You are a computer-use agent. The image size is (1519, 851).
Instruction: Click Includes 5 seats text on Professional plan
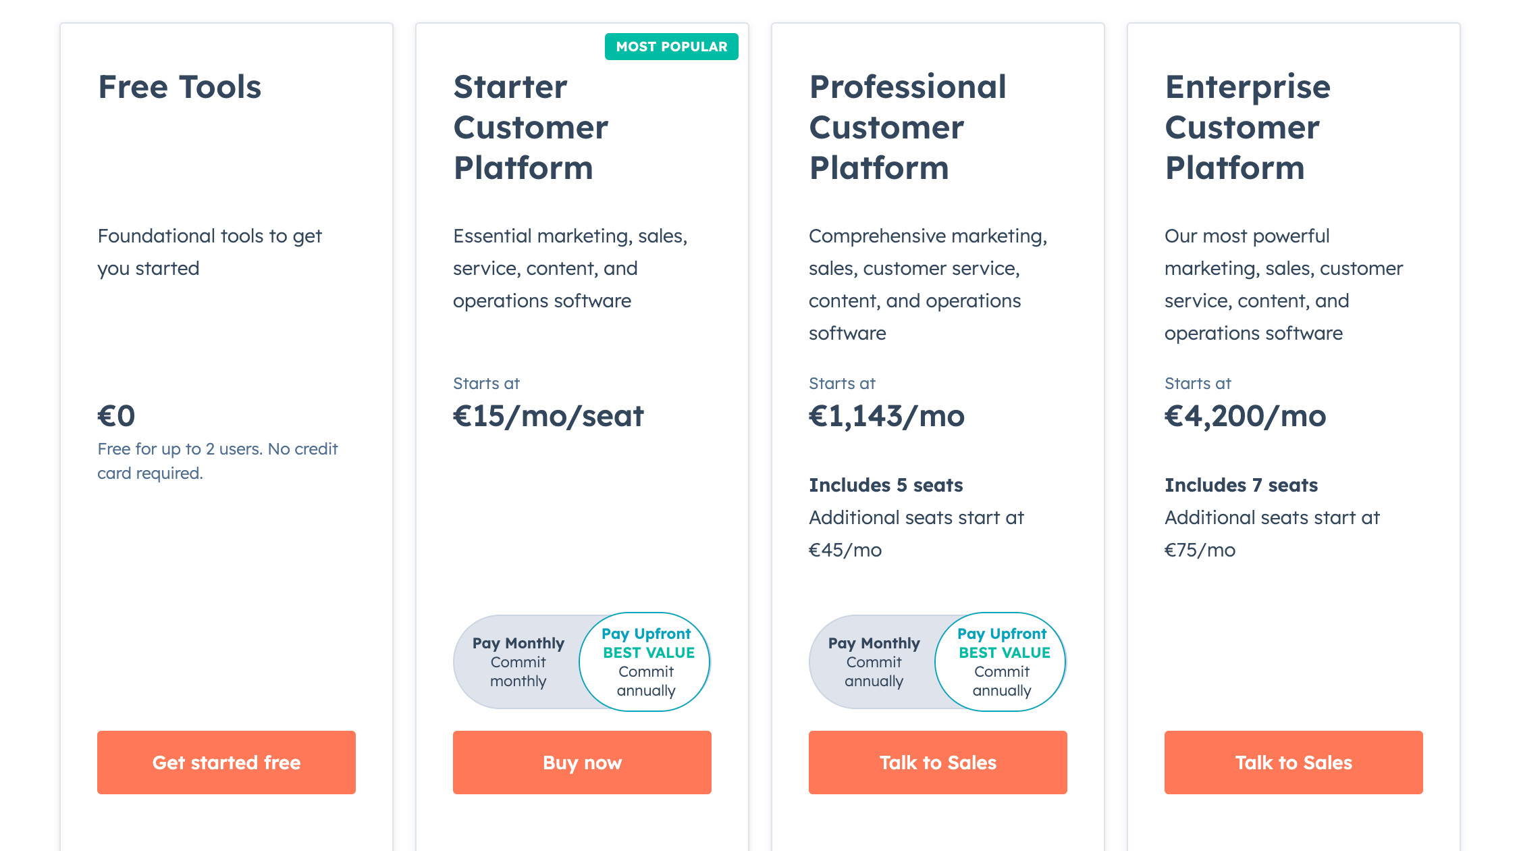click(886, 485)
